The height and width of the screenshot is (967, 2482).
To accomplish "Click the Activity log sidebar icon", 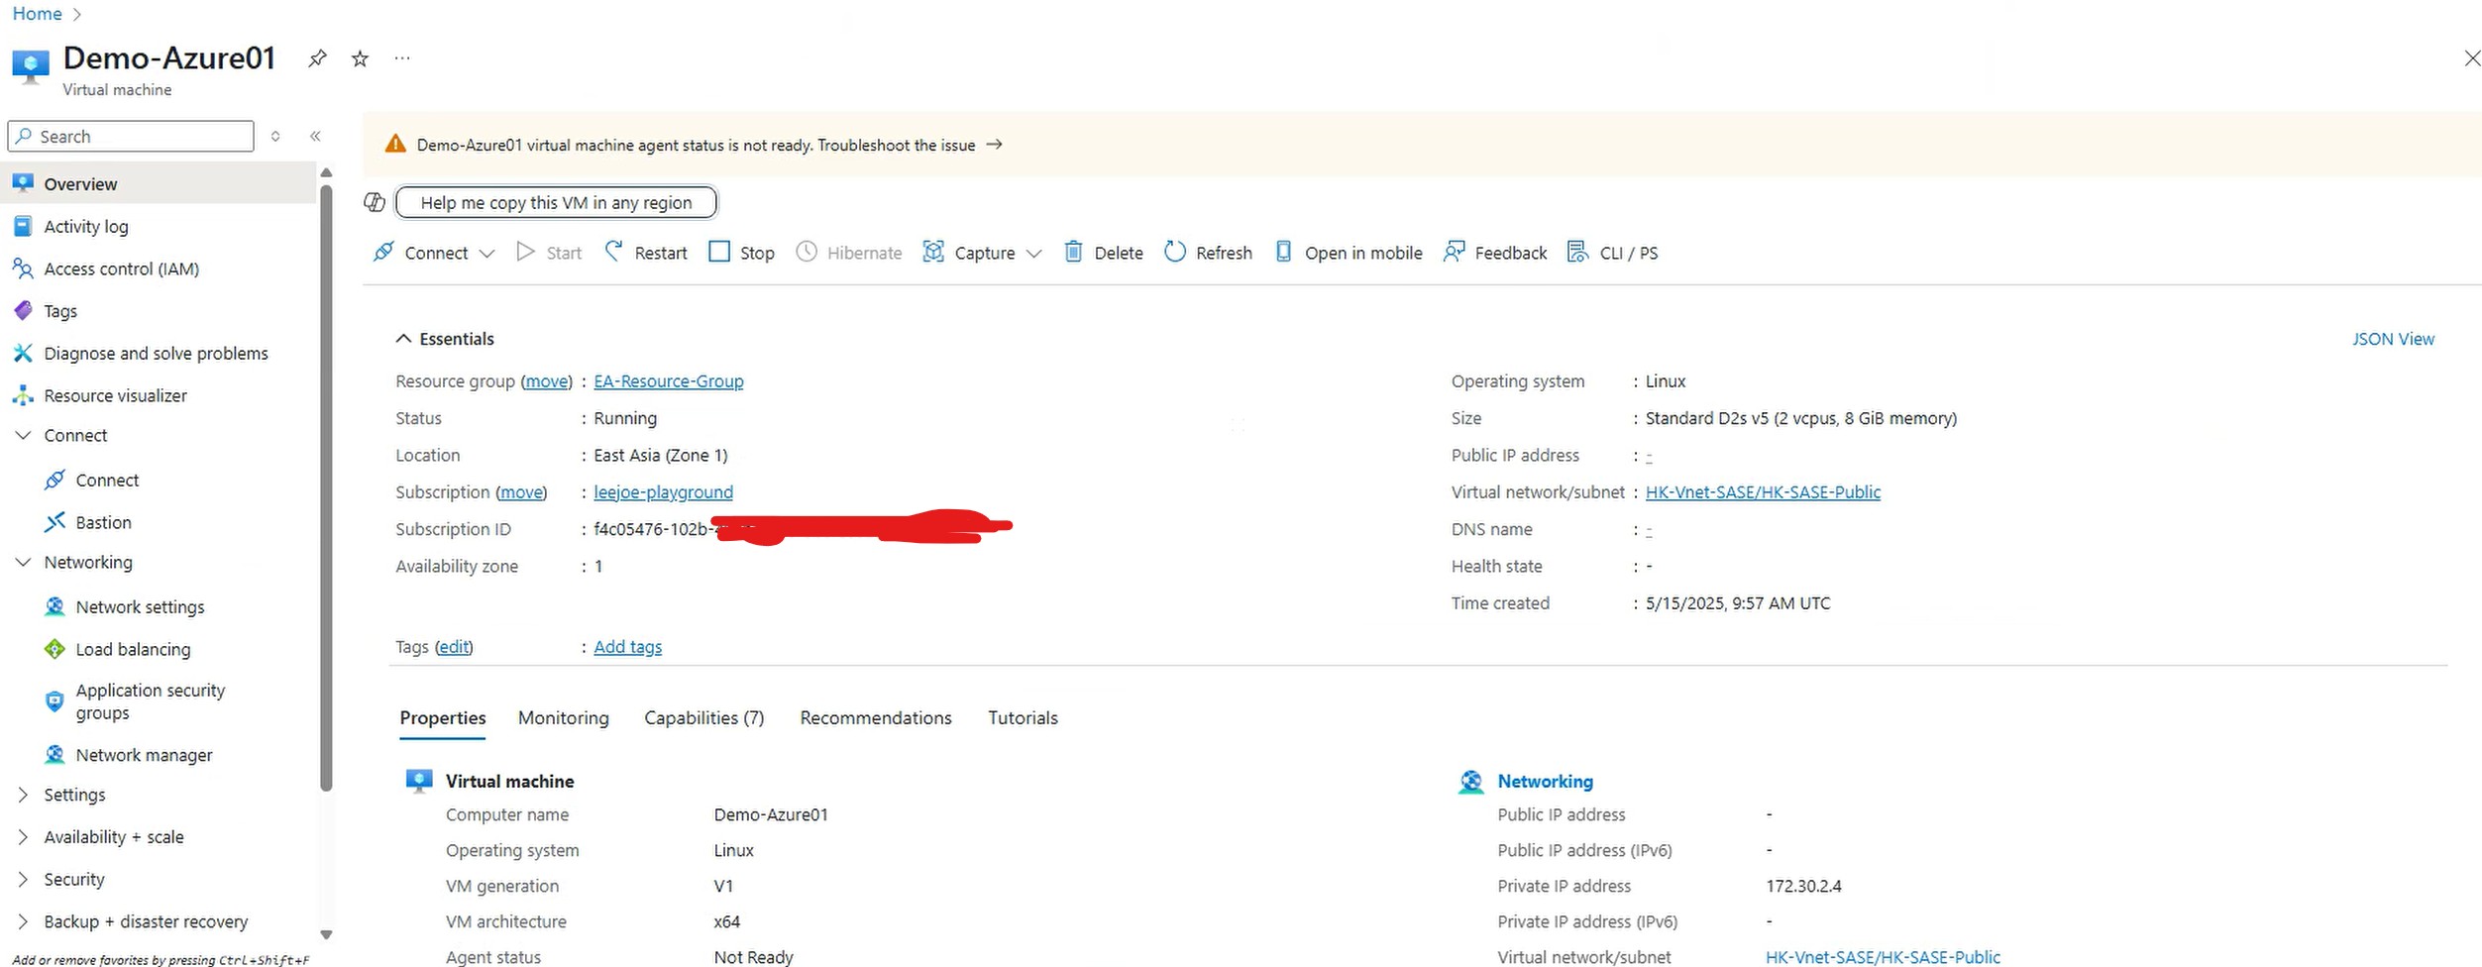I will (x=23, y=226).
